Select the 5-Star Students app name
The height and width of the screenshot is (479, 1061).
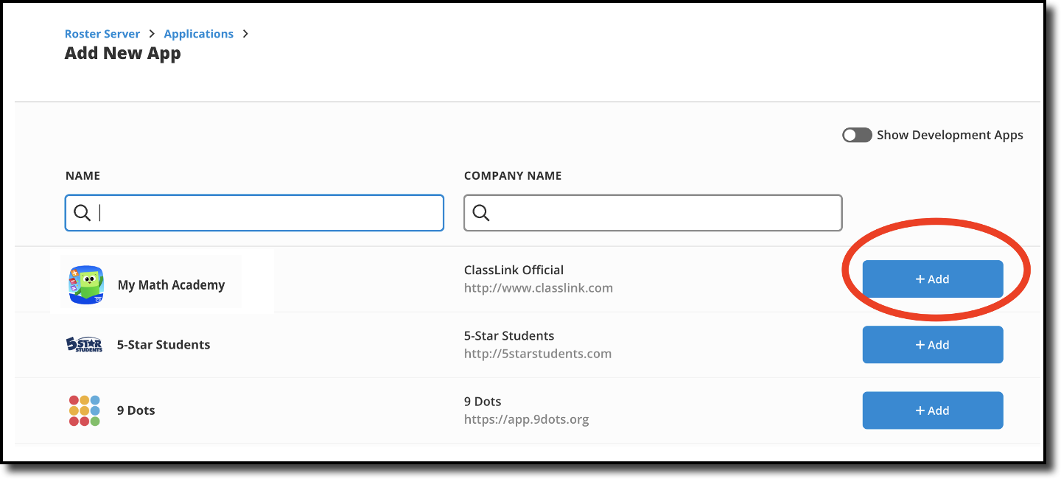coord(164,345)
